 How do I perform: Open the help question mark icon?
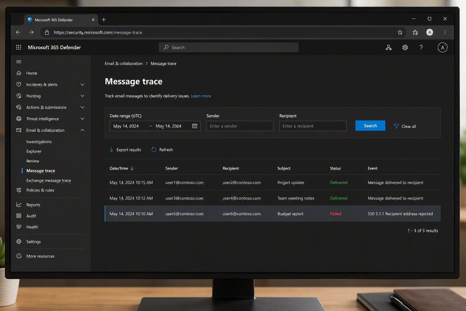tap(421, 47)
